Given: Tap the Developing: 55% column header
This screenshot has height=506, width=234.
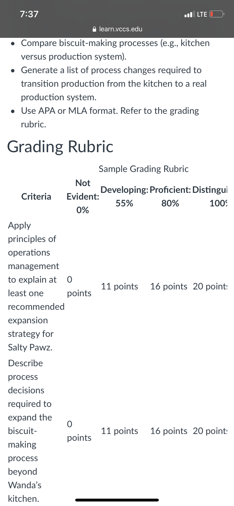Looking at the screenshot, I should 124,197.
